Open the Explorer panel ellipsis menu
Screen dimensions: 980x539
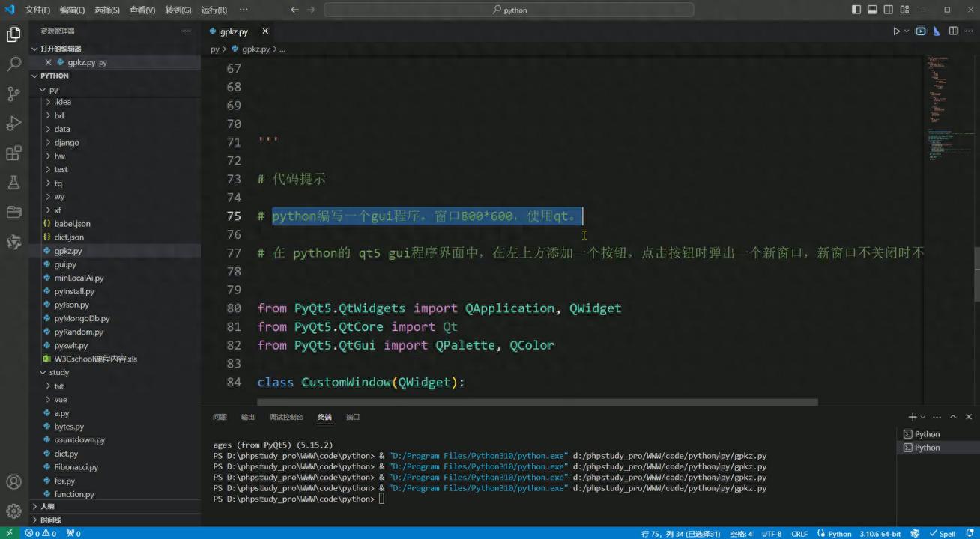point(186,31)
